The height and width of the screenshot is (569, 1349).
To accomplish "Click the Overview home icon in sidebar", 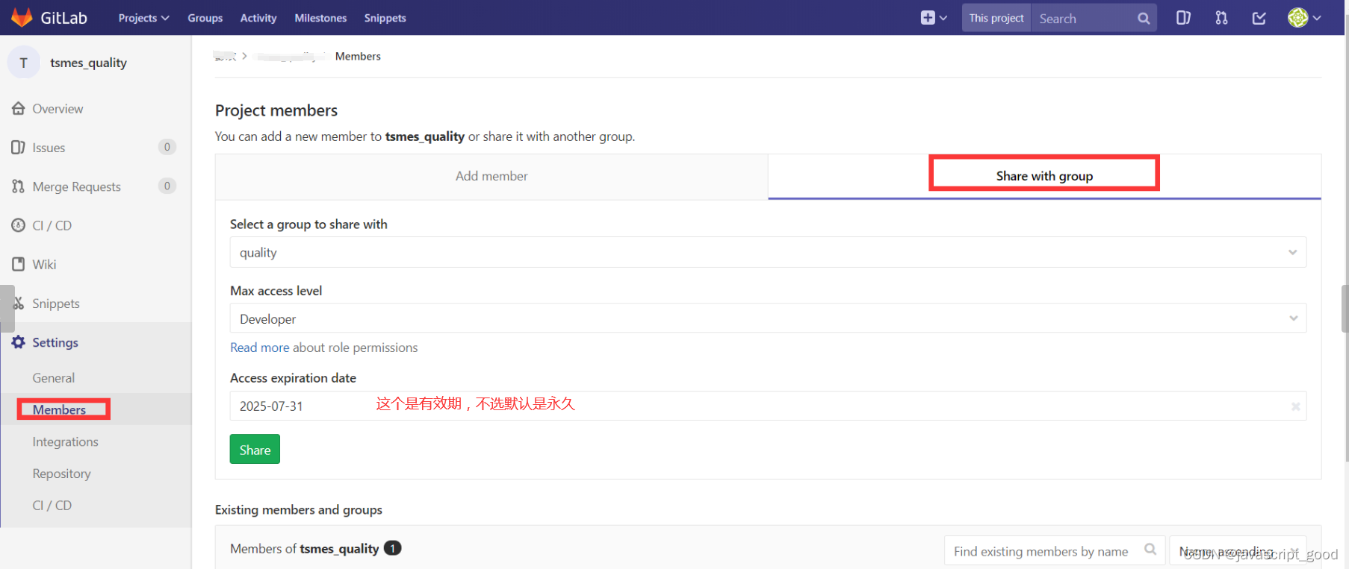I will coord(19,109).
